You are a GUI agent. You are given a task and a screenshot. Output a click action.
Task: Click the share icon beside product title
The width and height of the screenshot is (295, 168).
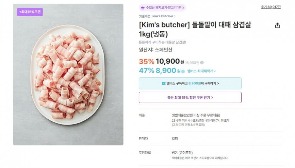pos(277,25)
